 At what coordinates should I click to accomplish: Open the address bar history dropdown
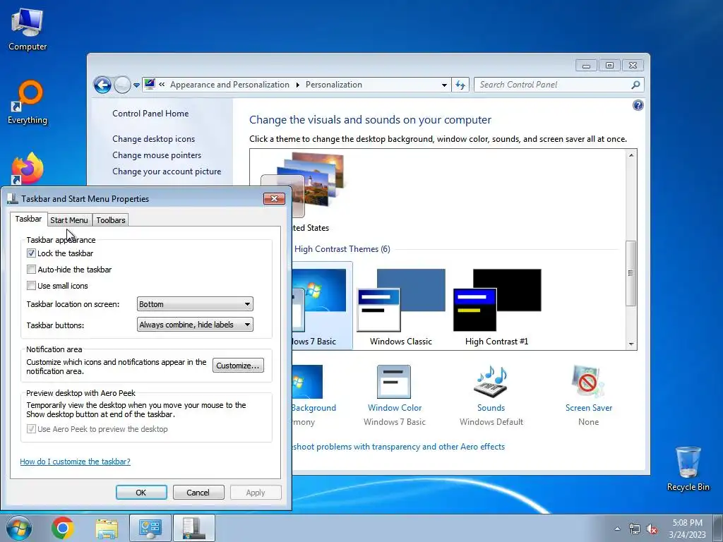pyautogui.click(x=444, y=85)
